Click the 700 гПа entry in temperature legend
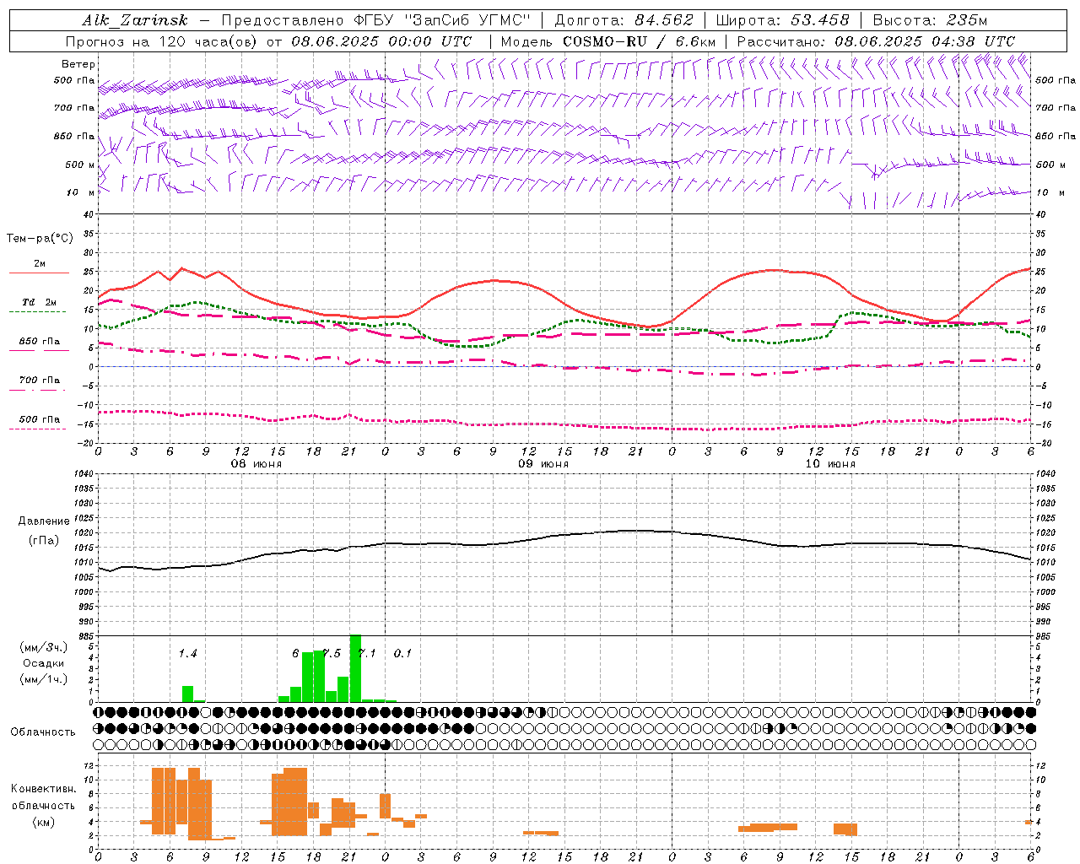 point(40,380)
